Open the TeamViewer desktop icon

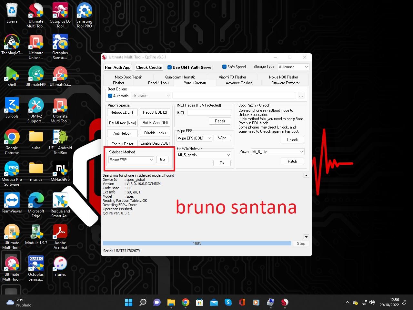[x=12, y=203]
